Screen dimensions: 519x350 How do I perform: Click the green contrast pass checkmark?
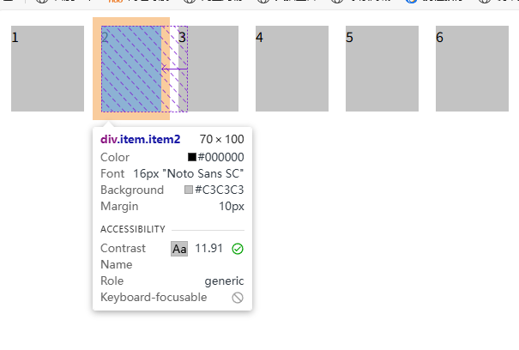click(x=238, y=249)
